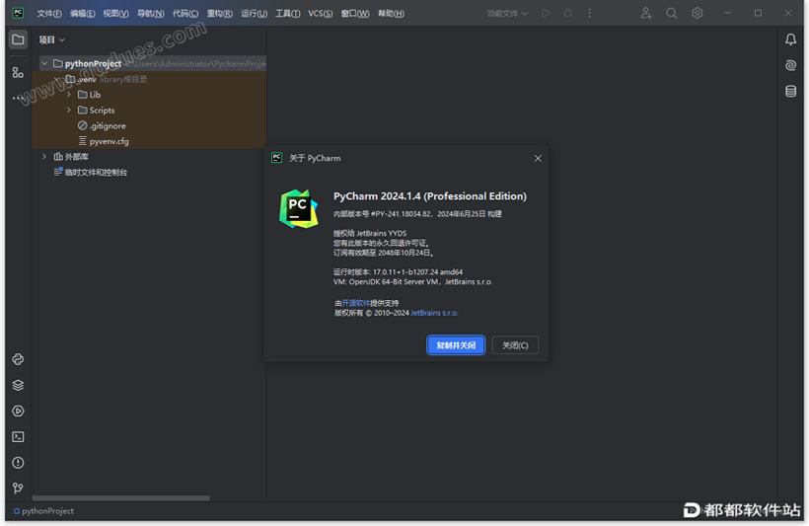Image resolution: width=809 pixels, height=526 pixels.
Task: Click the build number PY-241.18034.82 text
Action: 401,214
